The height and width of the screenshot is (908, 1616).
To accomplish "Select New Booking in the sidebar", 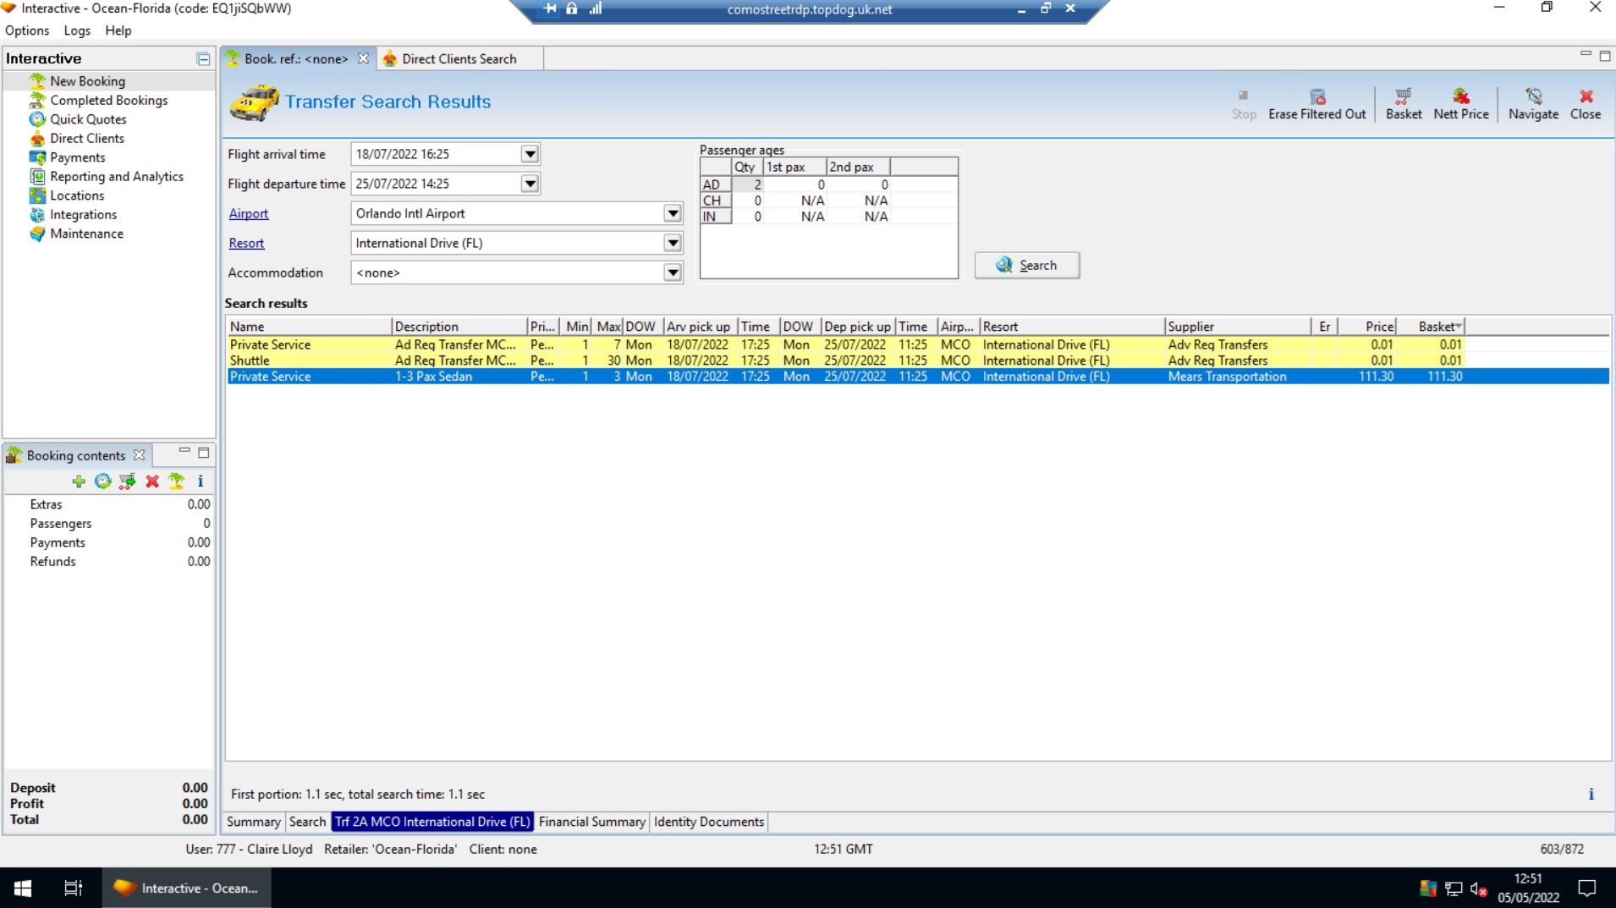I will pos(87,81).
